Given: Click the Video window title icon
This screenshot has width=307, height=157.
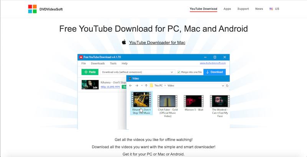Looking at the screenshot, I should tap(130, 78).
